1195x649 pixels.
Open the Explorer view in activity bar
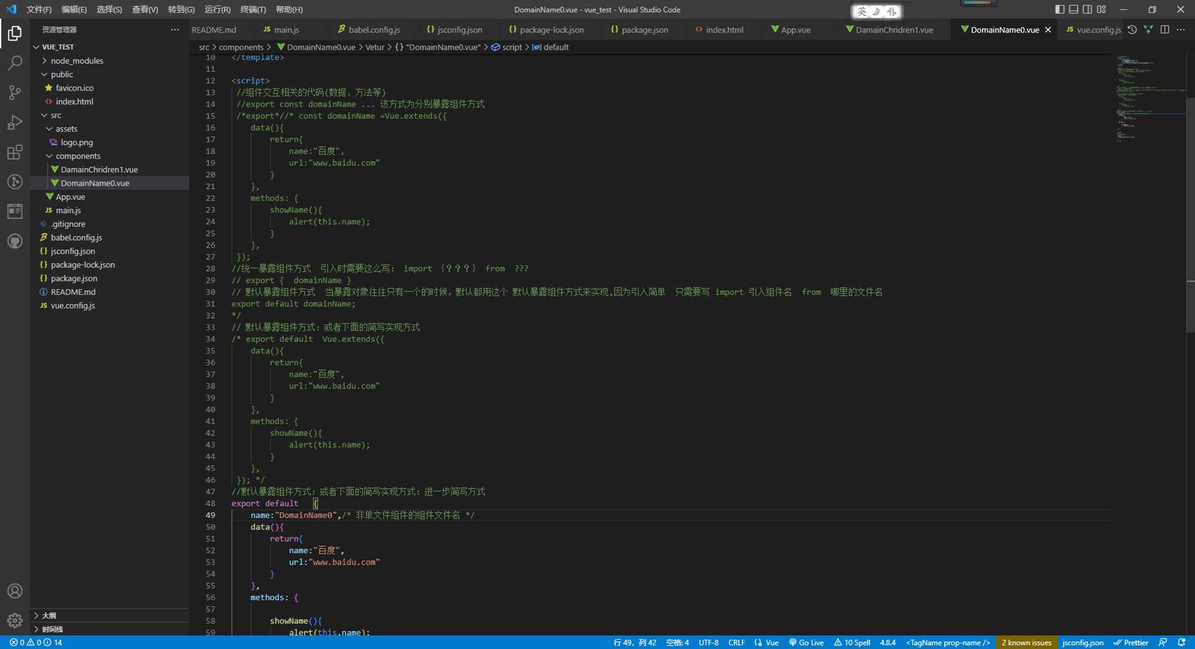(x=15, y=33)
